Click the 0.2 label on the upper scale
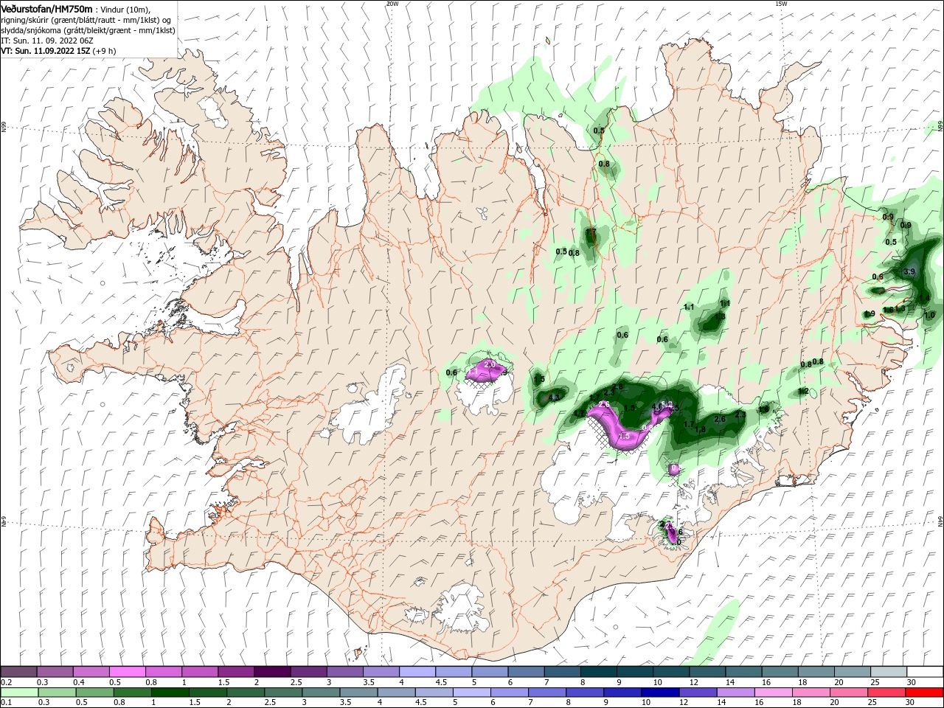944x708 pixels. coord(6,682)
